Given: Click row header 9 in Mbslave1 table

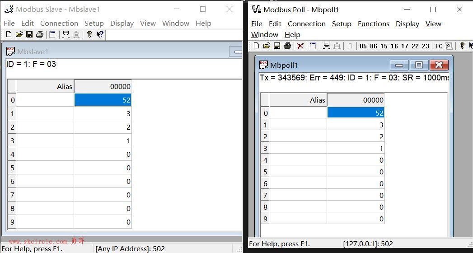Looking at the screenshot, I should click(x=12, y=222).
